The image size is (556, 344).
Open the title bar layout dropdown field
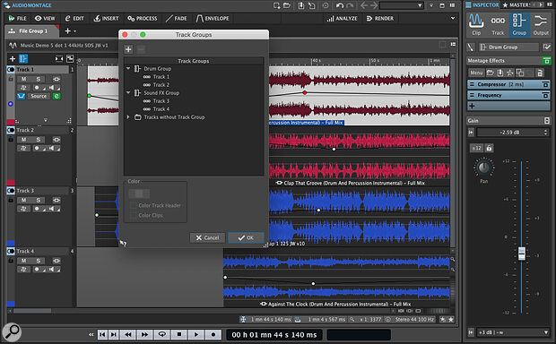[x=402, y=5]
